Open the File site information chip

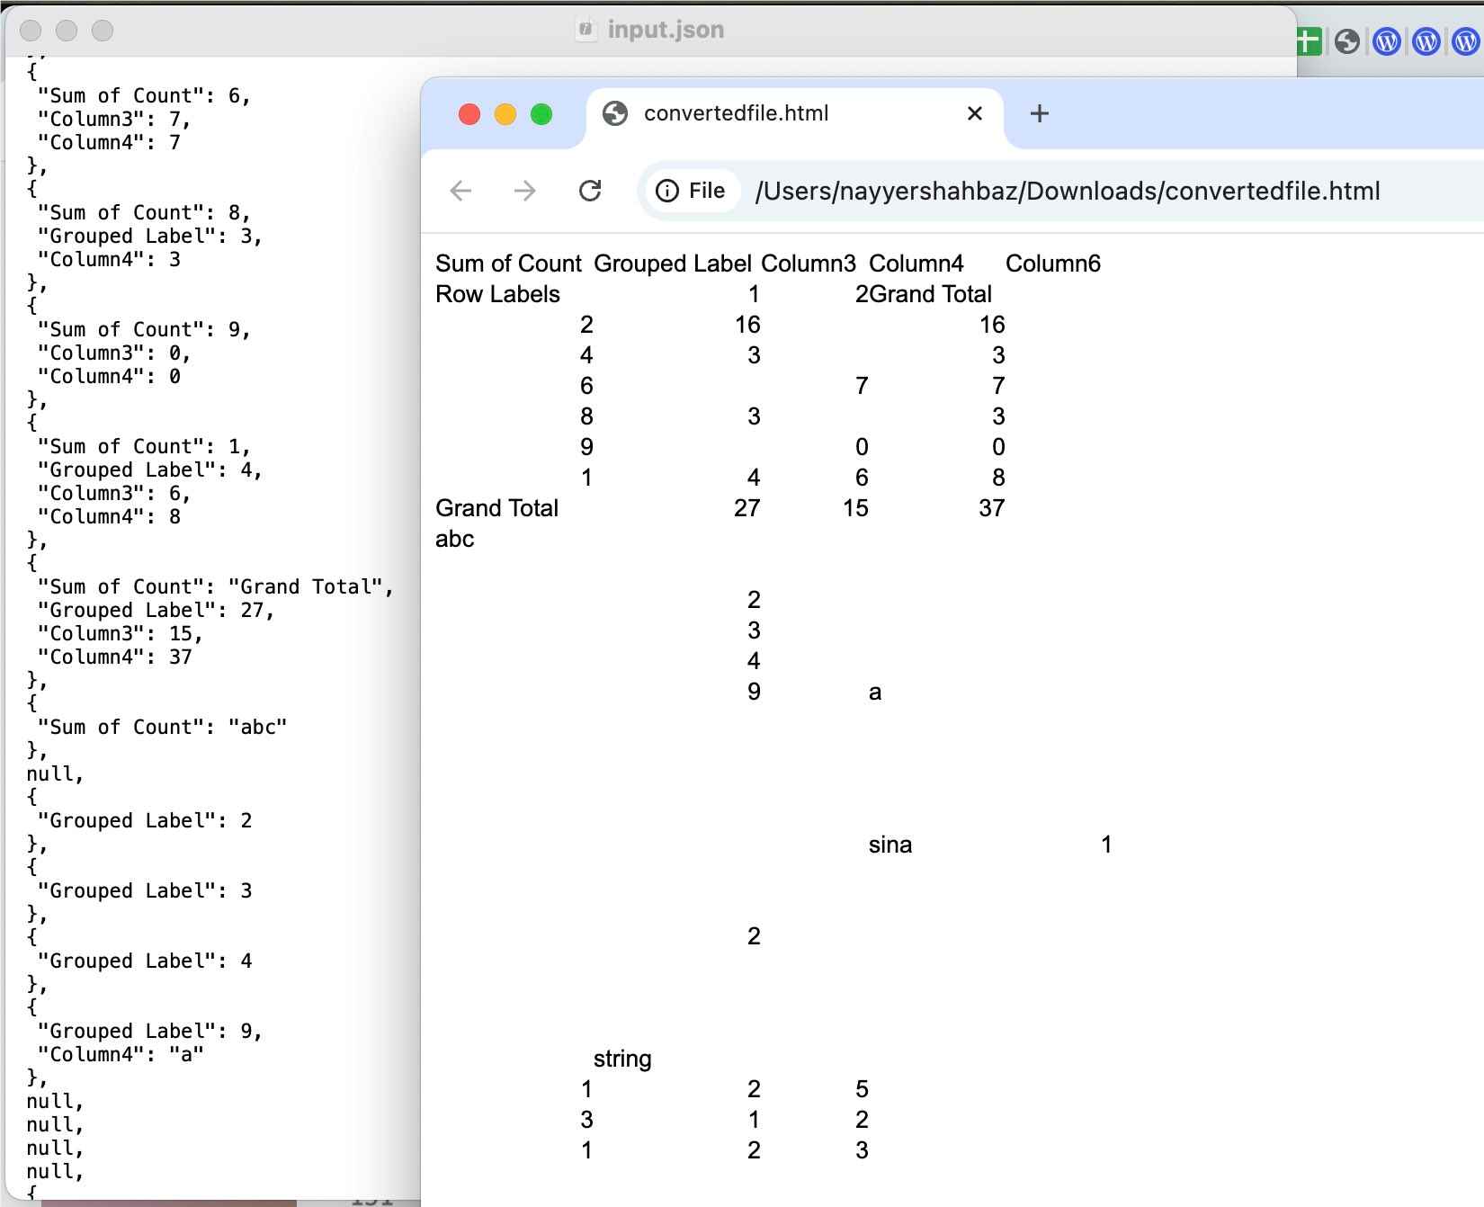click(691, 191)
